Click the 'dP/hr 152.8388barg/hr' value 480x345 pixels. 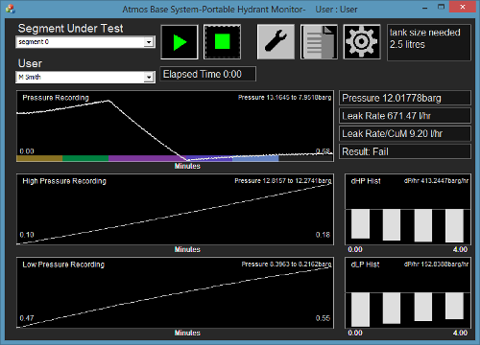(x=436, y=264)
